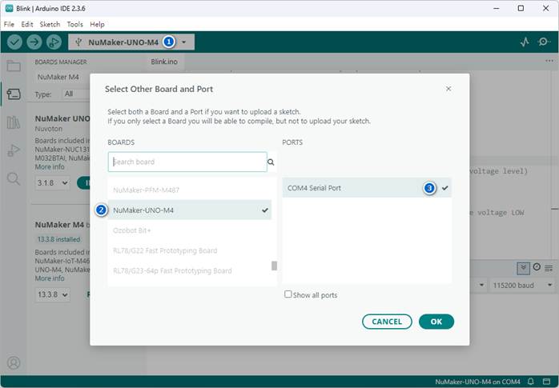Click the Upload arrow button
Viewport: 559px width, 388px height.
[34, 42]
